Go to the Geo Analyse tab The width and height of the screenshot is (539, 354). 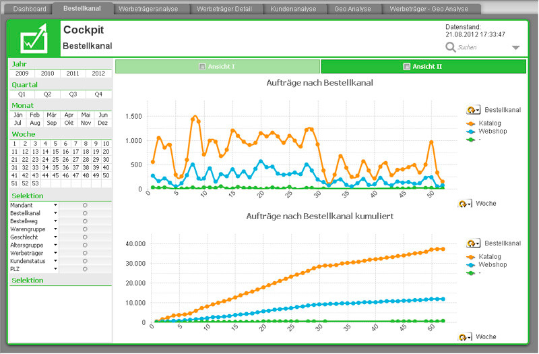(x=352, y=9)
